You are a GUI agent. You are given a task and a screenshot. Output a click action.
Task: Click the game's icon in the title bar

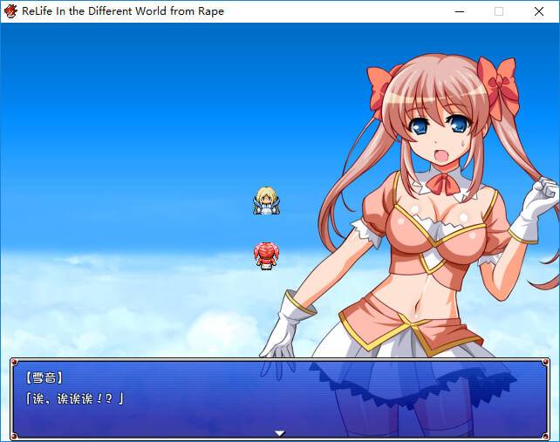pos(11,11)
